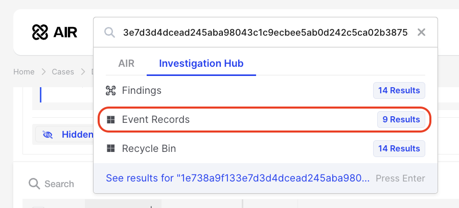459x208 pixels.
Task: Click the AIR logo icon
Action: pyautogui.click(x=39, y=33)
